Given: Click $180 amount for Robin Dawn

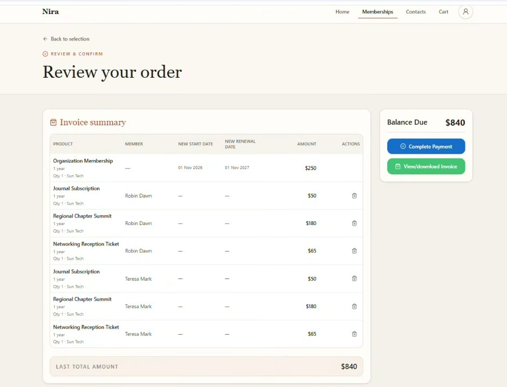Looking at the screenshot, I should (x=311, y=223).
